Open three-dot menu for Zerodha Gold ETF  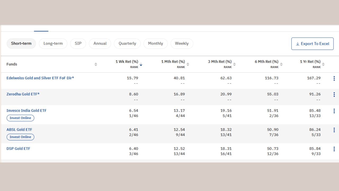click(334, 94)
